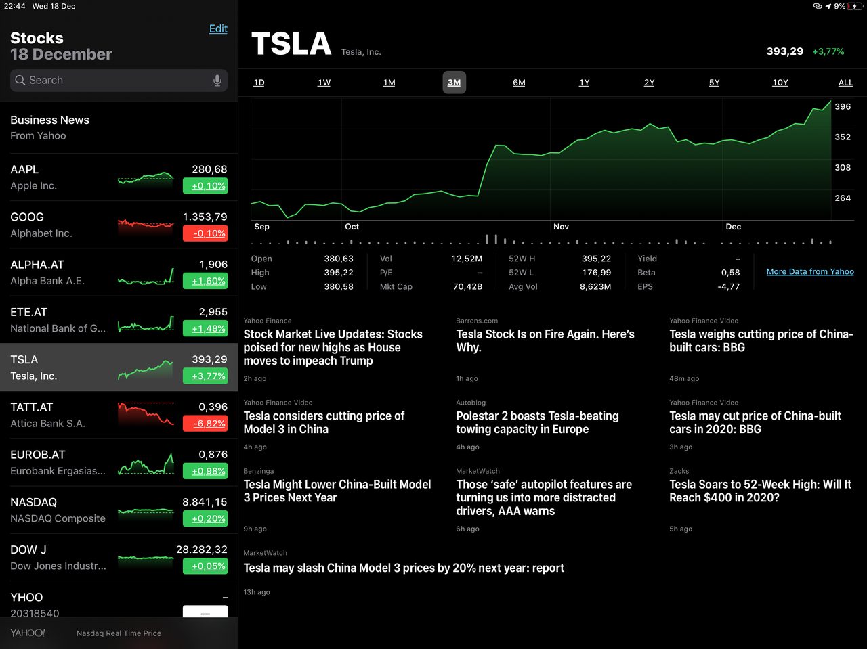This screenshot has width=867, height=649.
Task: Show the 1Y chart range
Action: [584, 83]
